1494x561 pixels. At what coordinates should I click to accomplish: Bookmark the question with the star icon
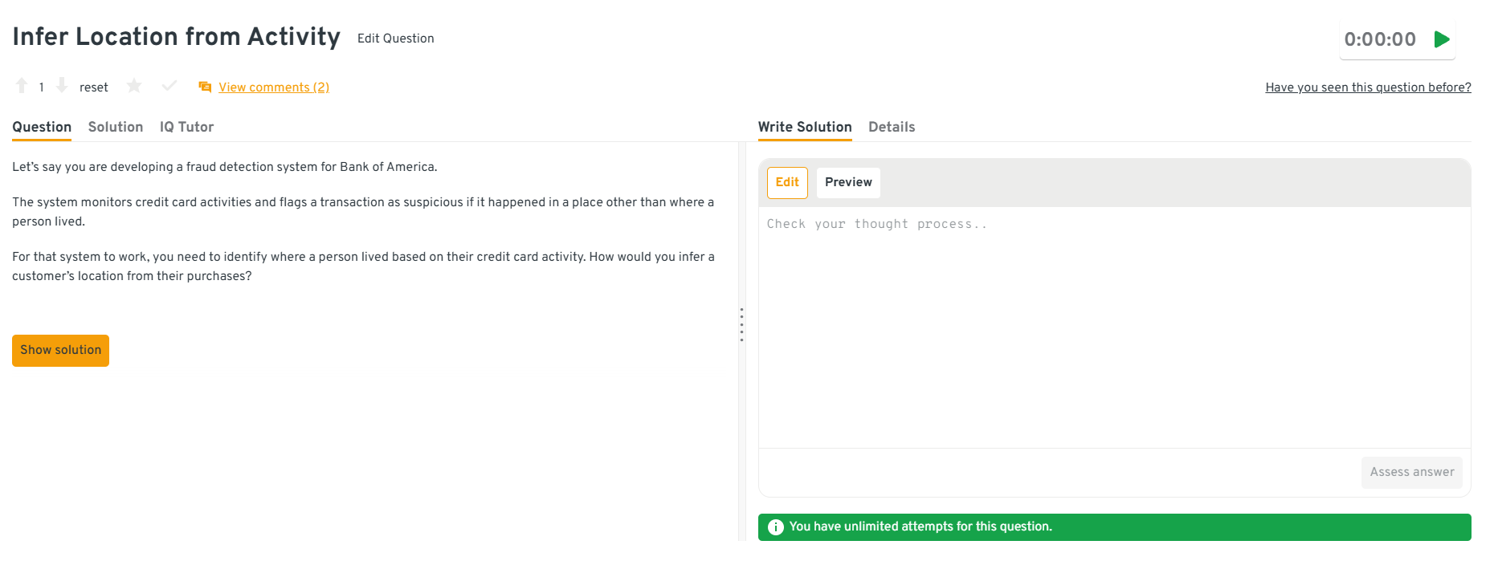[x=134, y=86]
